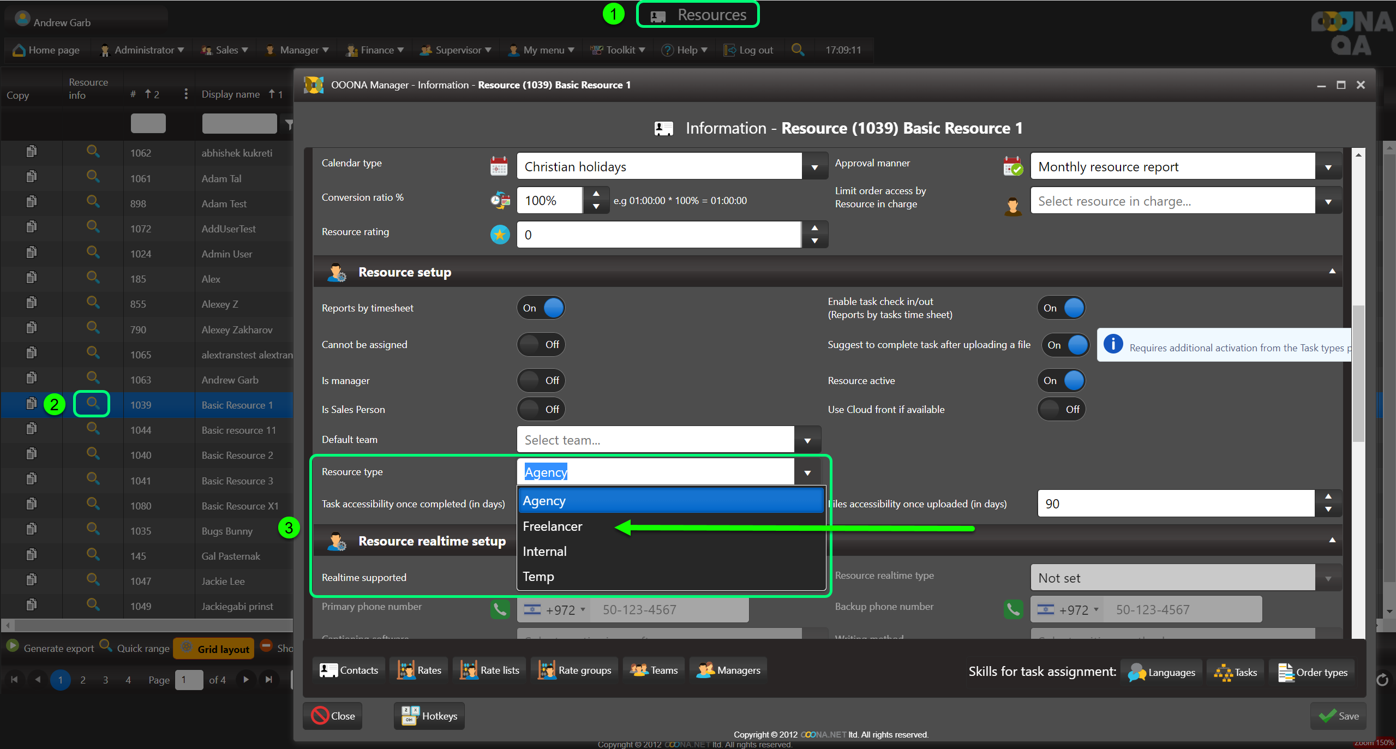Click the Hotkeys button

click(429, 716)
